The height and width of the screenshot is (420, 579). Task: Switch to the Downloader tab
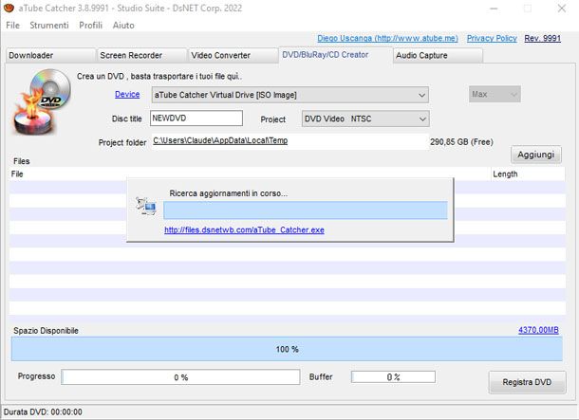[x=47, y=55]
